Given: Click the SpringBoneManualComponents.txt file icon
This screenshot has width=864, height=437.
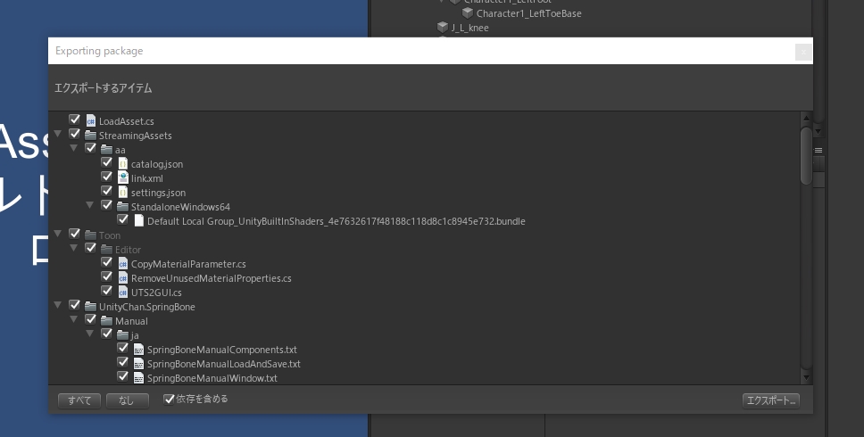Looking at the screenshot, I should (x=139, y=350).
